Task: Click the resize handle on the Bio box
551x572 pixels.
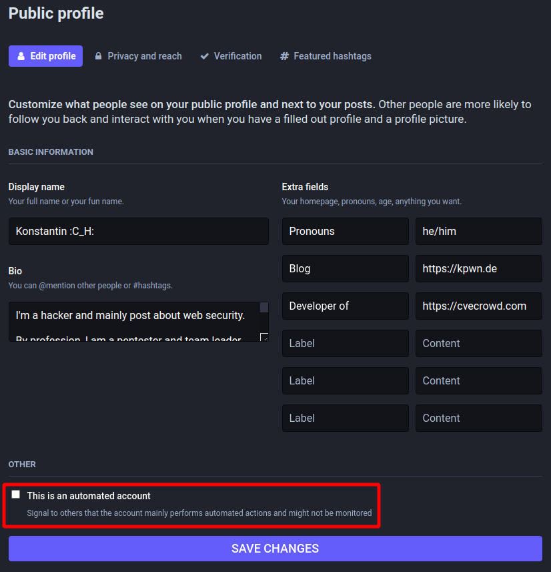Action: click(263, 336)
